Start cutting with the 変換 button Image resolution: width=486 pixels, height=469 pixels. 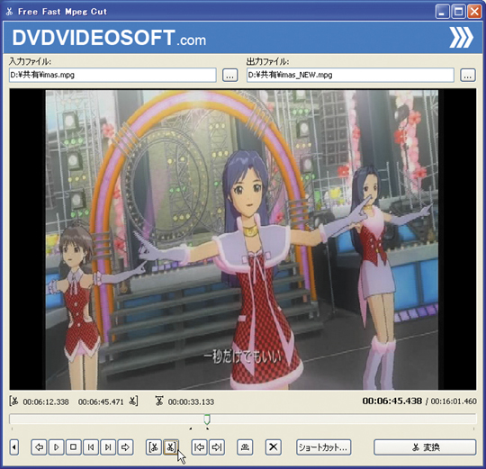coord(425,447)
